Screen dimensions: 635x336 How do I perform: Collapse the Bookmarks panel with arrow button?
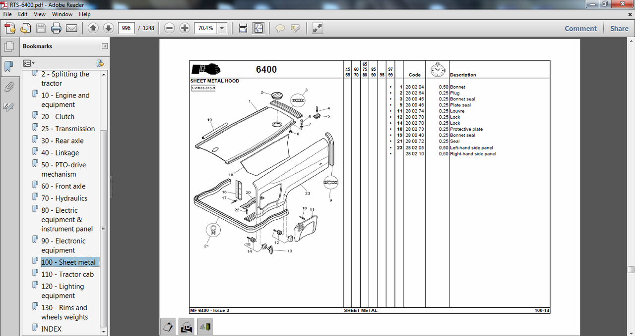105,46
